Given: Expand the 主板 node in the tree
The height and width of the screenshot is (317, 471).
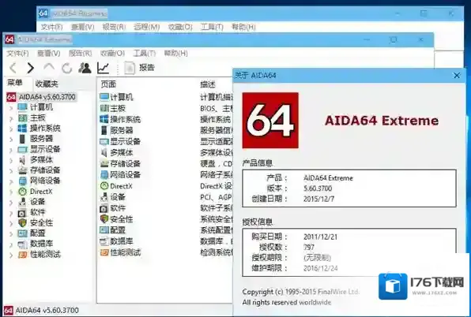Looking at the screenshot, I should tap(11, 118).
